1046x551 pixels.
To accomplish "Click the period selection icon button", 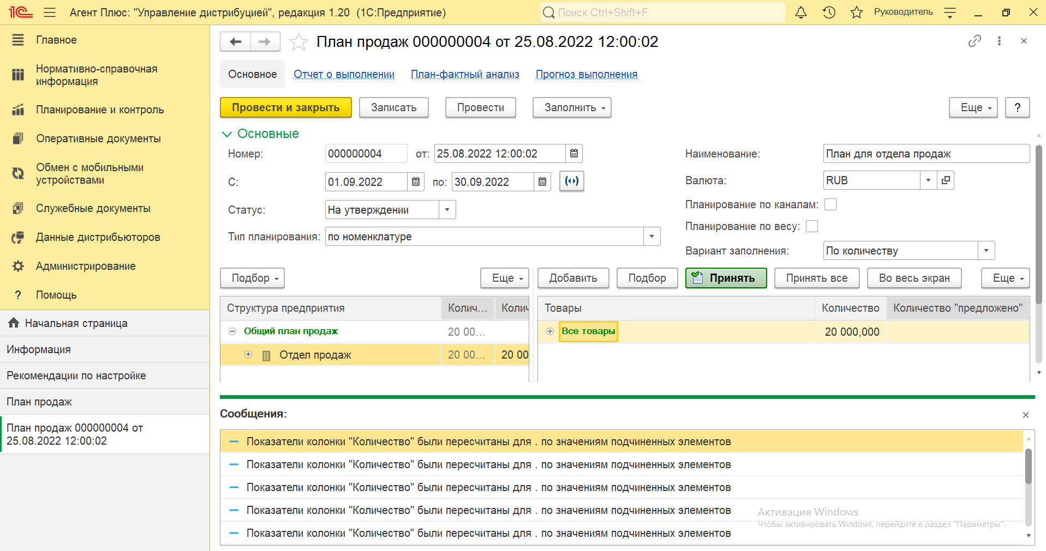I will 571,181.
